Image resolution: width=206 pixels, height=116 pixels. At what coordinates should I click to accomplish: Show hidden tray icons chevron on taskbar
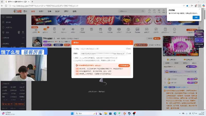coord(179,113)
